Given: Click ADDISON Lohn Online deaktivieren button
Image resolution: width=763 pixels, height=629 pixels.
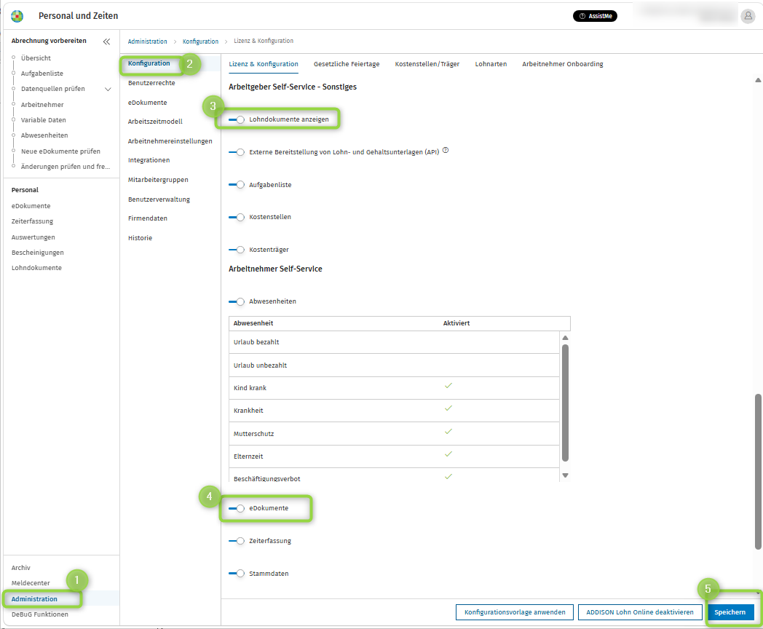Looking at the screenshot, I should coord(640,612).
